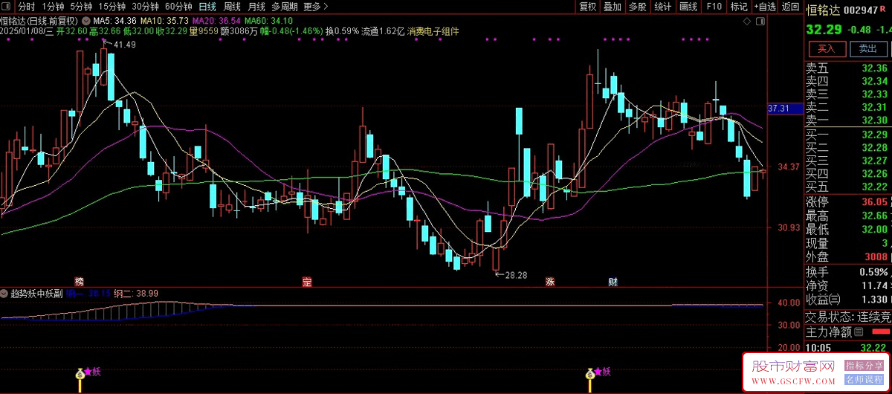892x394 pixels.
Task: Click the 卖三 price 32.33
Action: tap(875, 94)
